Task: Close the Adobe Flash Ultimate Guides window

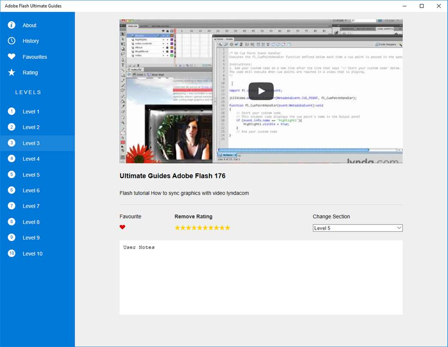Action: (x=439, y=6)
